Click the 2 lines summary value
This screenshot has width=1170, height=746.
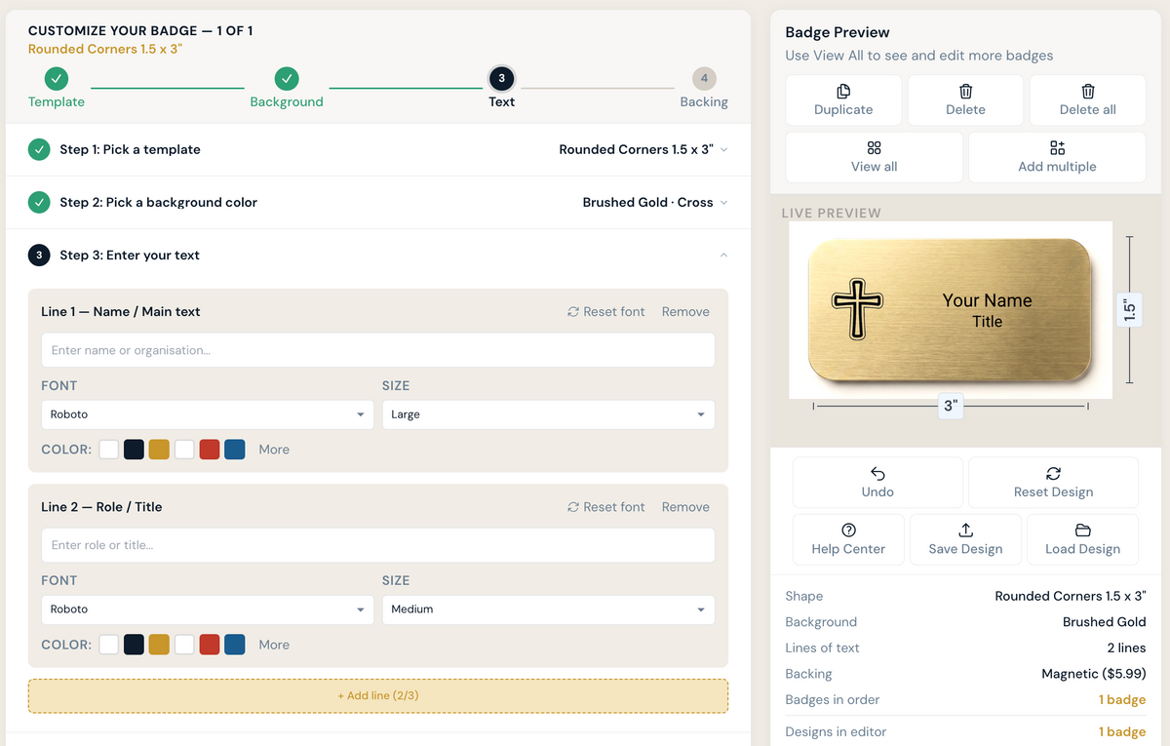(x=1127, y=648)
